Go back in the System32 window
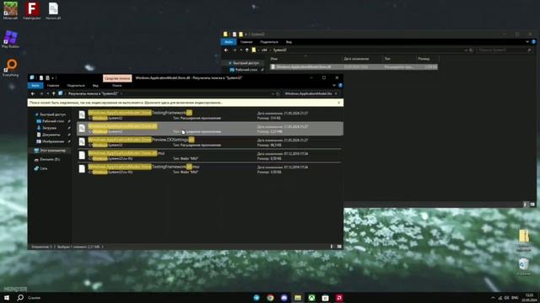540x303 pixels. pyautogui.click(x=226, y=50)
